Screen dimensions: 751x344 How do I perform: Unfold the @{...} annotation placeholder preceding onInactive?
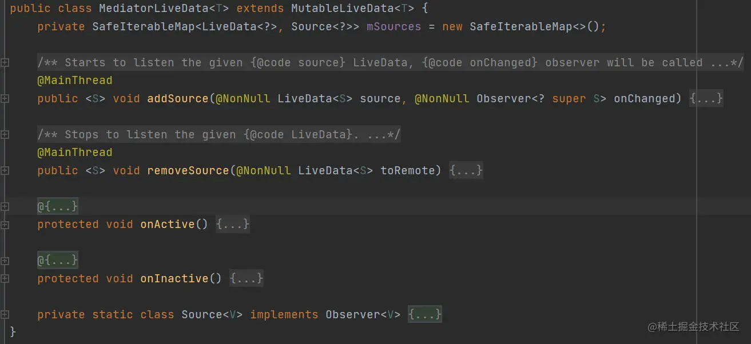coord(58,261)
